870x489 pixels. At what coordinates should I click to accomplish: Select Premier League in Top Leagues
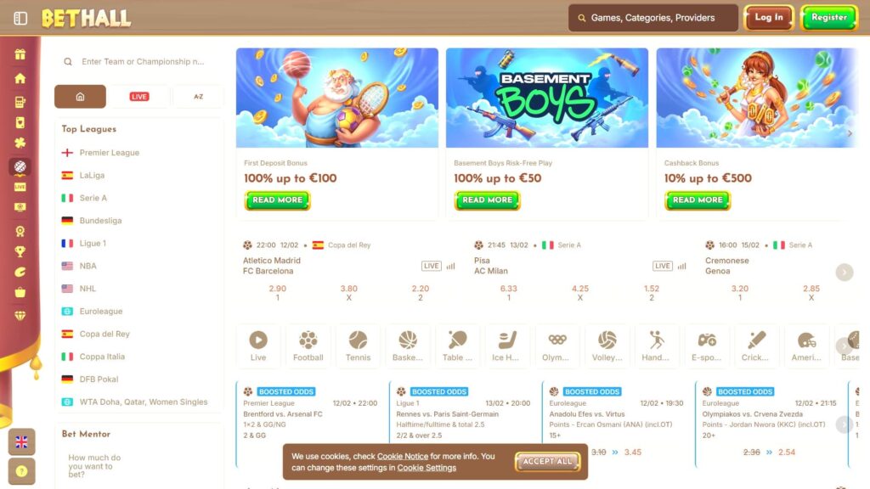coord(110,153)
